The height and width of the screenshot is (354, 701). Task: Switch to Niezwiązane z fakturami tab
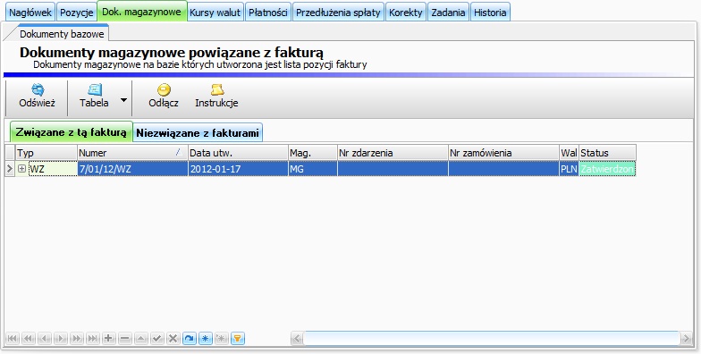click(x=198, y=132)
